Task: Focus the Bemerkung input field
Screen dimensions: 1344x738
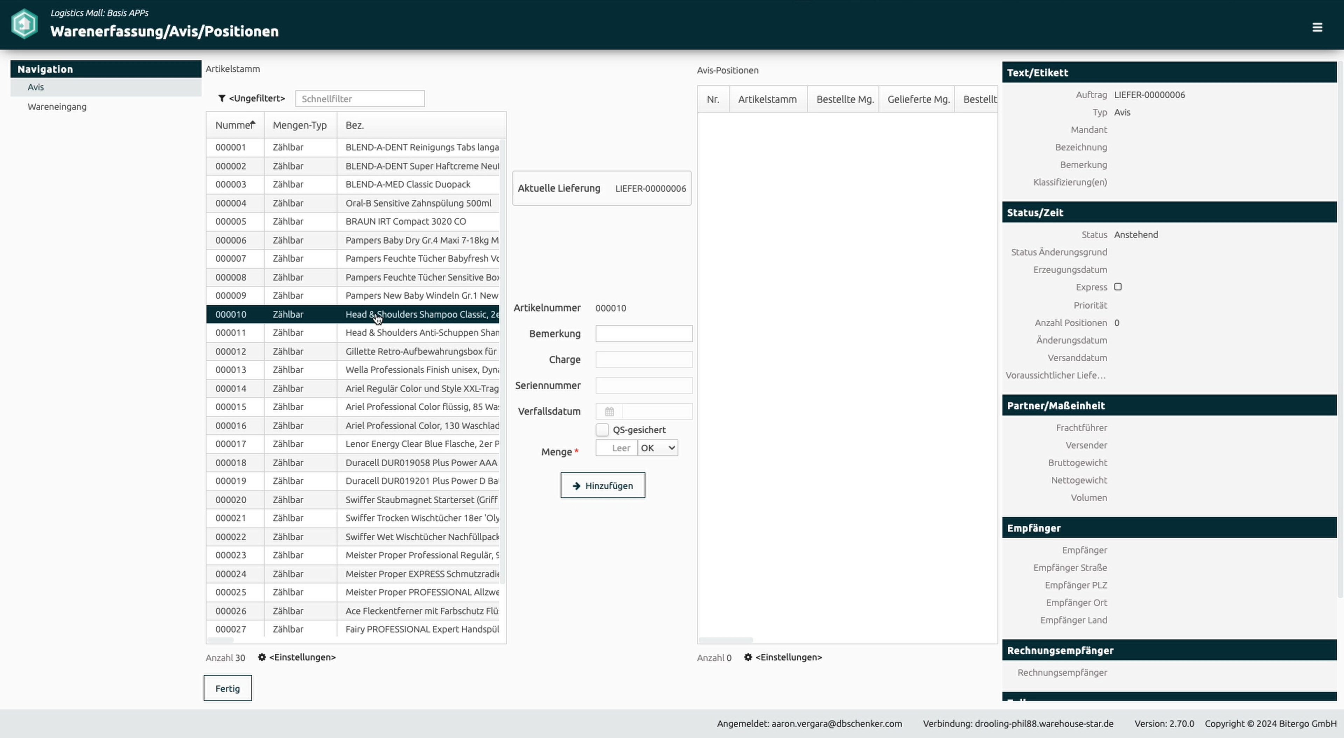Action: pyautogui.click(x=644, y=334)
